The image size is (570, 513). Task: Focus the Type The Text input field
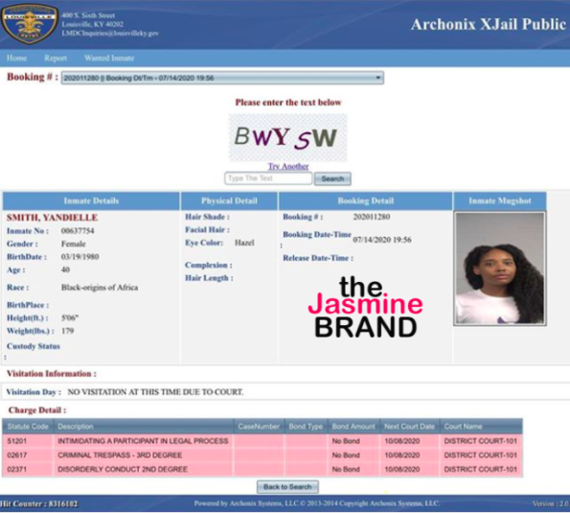[268, 178]
